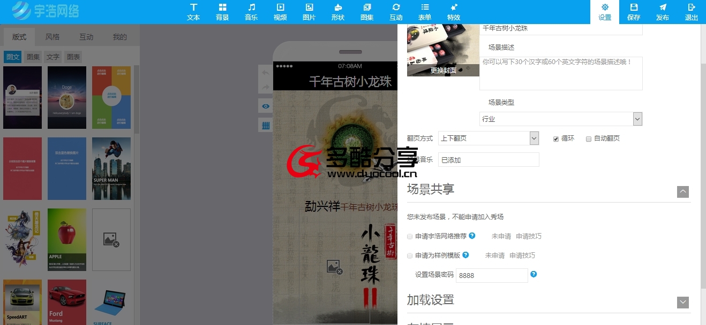This screenshot has width=706, height=325.
Task: Click the 场景描述 description text area
Action: [561, 73]
